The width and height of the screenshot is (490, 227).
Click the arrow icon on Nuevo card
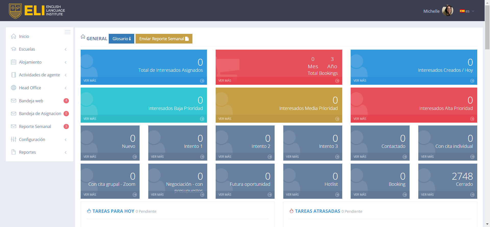tap(134, 157)
